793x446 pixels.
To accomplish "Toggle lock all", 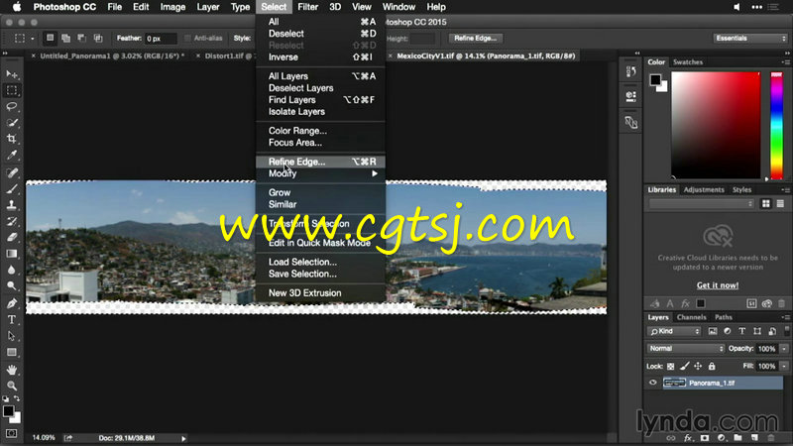I will [x=712, y=366].
